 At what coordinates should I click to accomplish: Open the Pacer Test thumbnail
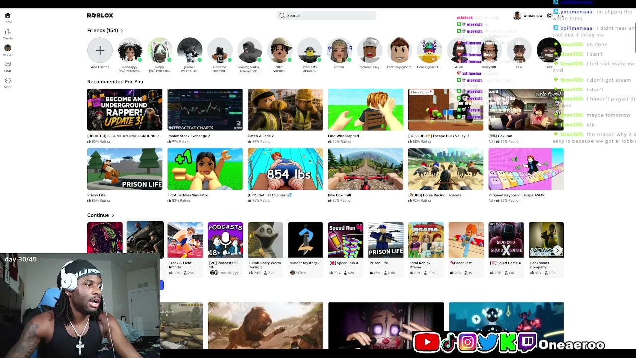(466, 240)
